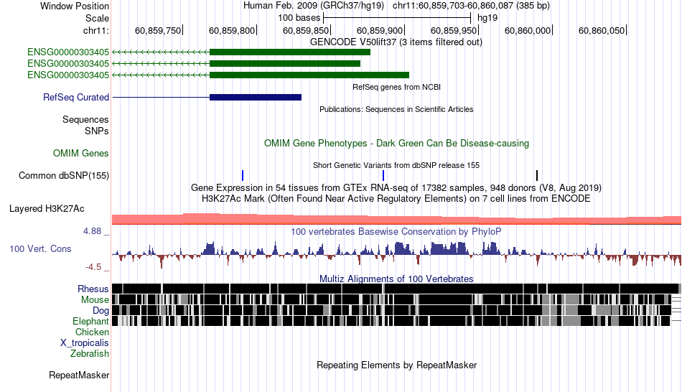This screenshot has width=682, height=392.
Task: Click the Rhesus alignment label
Action: tap(93, 289)
